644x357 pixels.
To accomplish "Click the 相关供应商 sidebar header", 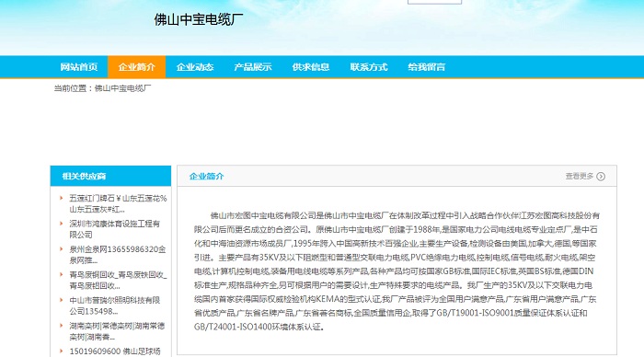I will (110, 177).
